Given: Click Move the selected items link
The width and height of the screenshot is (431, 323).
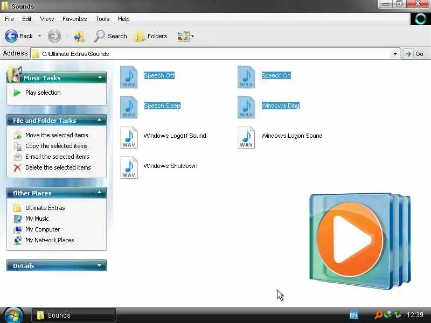Looking at the screenshot, I should (57, 135).
